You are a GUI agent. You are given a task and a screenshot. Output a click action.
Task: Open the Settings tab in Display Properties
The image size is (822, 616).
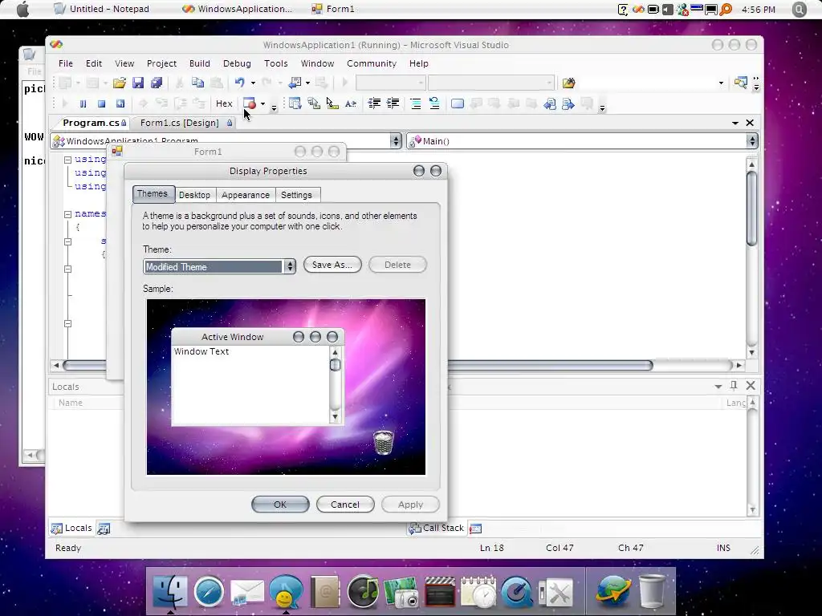click(x=296, y=195)
